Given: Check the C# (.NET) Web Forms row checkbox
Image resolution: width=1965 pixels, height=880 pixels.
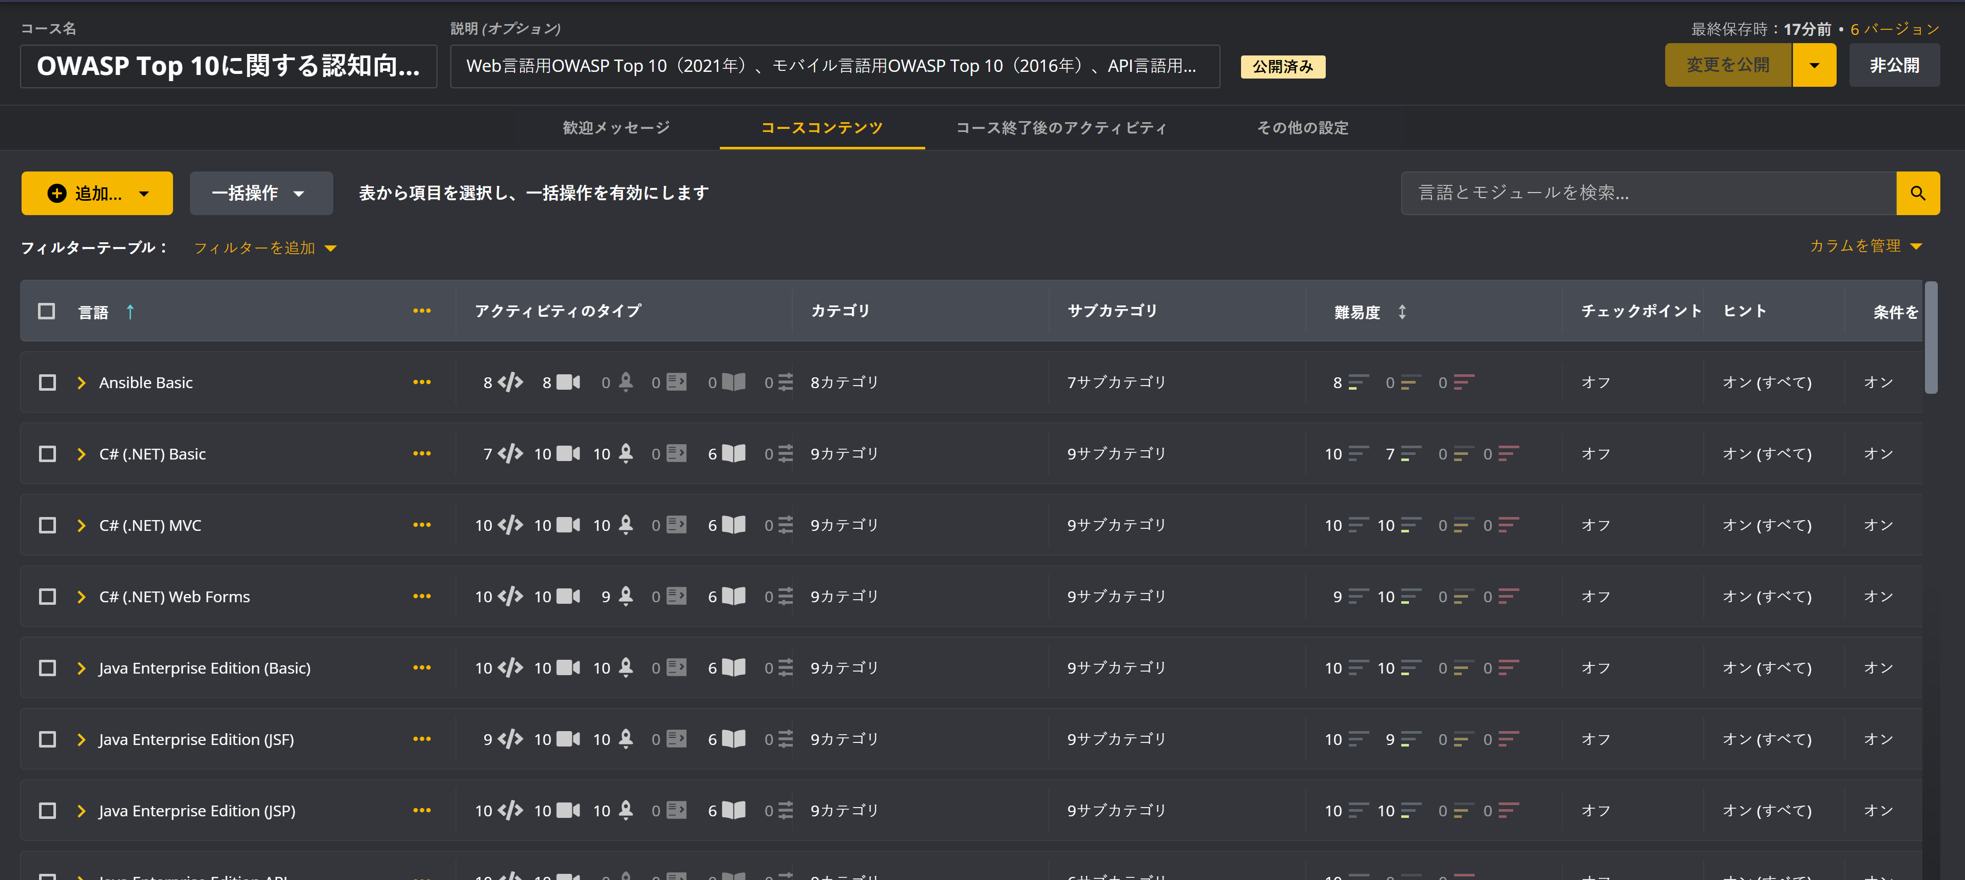Looking at the screenshot, I should [47, 596].
